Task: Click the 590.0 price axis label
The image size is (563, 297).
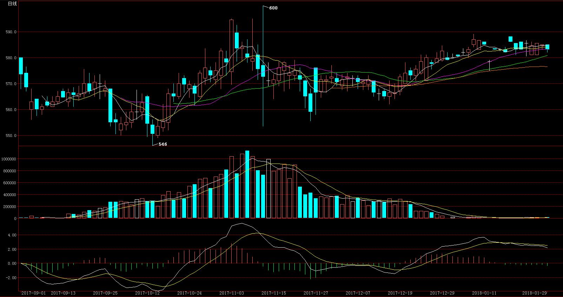Action: coord(11,32)
